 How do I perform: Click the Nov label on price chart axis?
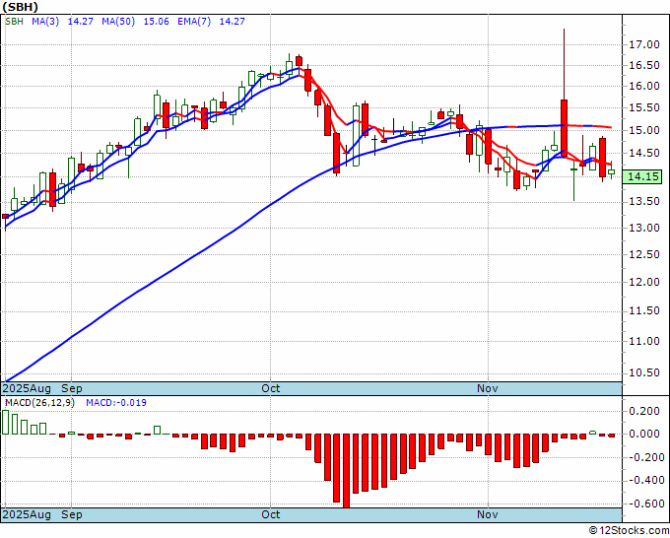coord(488,388)
